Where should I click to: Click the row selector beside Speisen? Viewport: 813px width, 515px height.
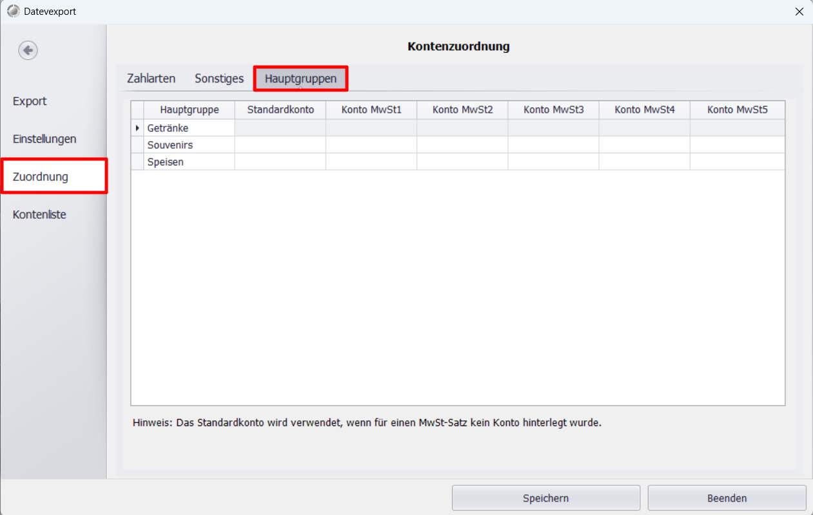pyautogui.click(x=137, y=162)
